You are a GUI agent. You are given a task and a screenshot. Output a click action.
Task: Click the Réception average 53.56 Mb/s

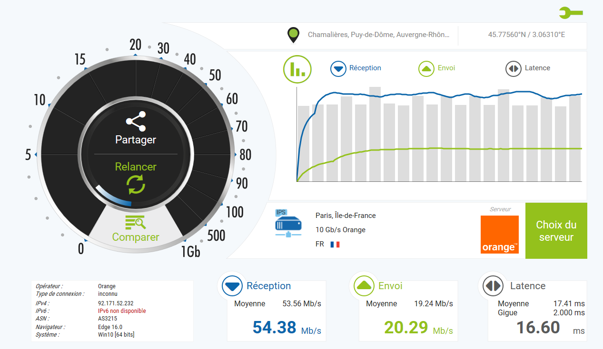[x=302, y=303]
